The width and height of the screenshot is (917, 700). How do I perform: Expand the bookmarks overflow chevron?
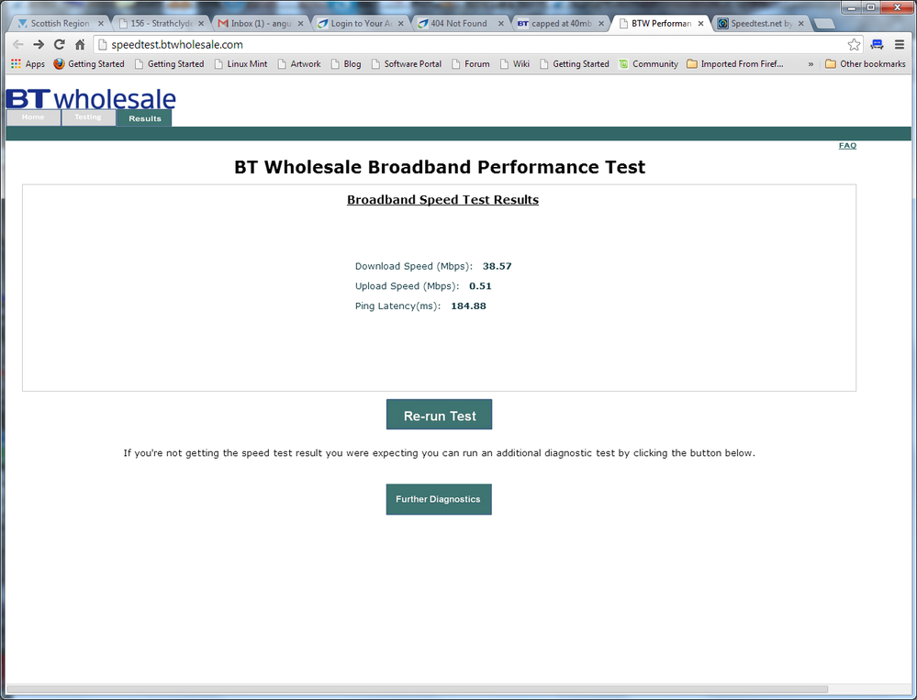(811, 63)
